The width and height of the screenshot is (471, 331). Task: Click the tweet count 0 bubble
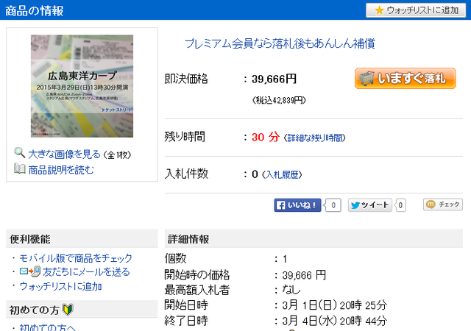coord(400,205)
